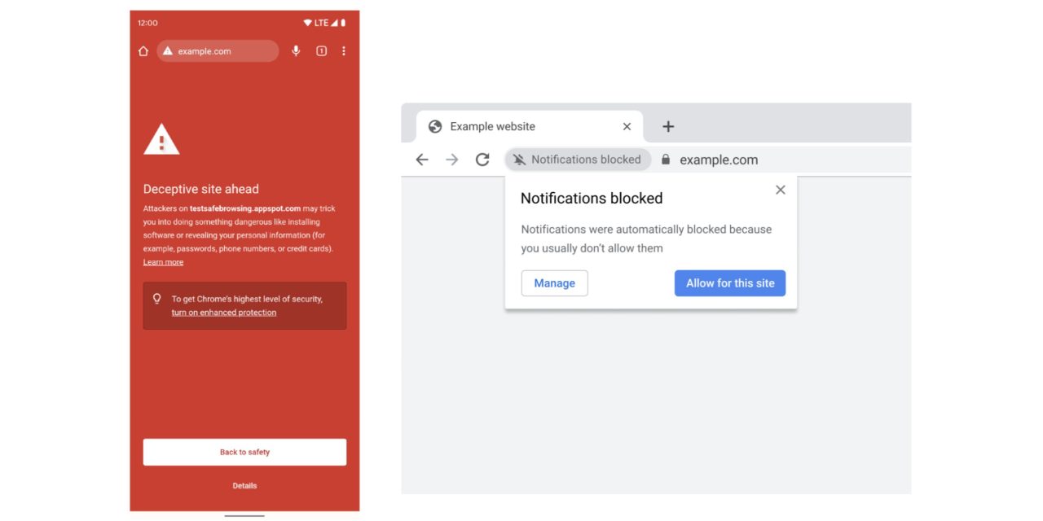This screenshot has height=521, width=1043.
Task: Reload the page with the refresh icon
Action: coord(482,160)
